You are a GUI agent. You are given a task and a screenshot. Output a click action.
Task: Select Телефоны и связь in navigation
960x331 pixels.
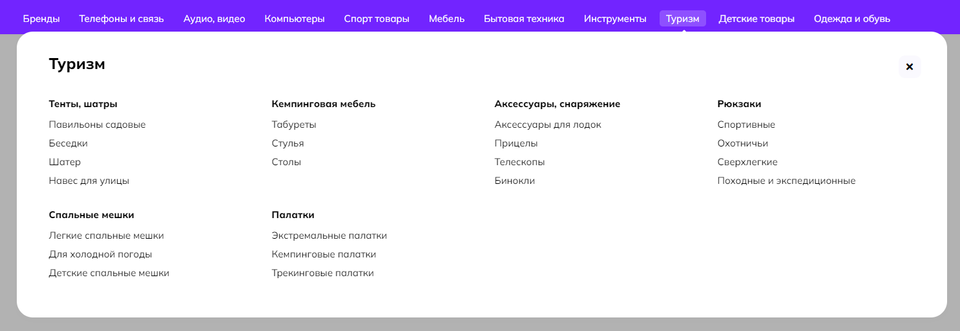click(121, 19)
